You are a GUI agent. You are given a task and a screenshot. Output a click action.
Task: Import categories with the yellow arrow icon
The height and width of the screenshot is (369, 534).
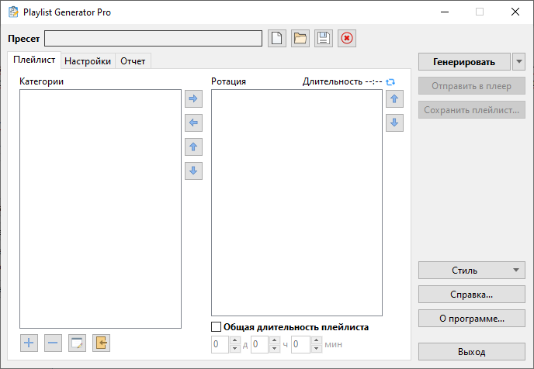point(101,343)
